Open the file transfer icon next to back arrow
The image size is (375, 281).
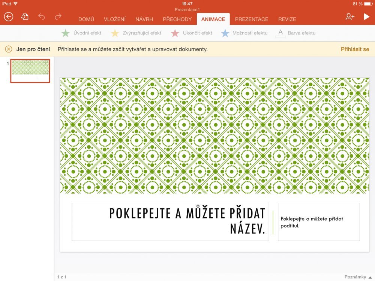[25, 16]
